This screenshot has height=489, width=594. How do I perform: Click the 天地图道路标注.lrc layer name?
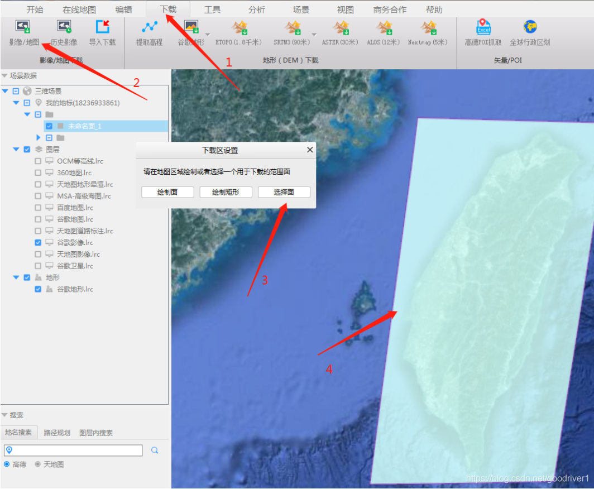coord(85,231)
